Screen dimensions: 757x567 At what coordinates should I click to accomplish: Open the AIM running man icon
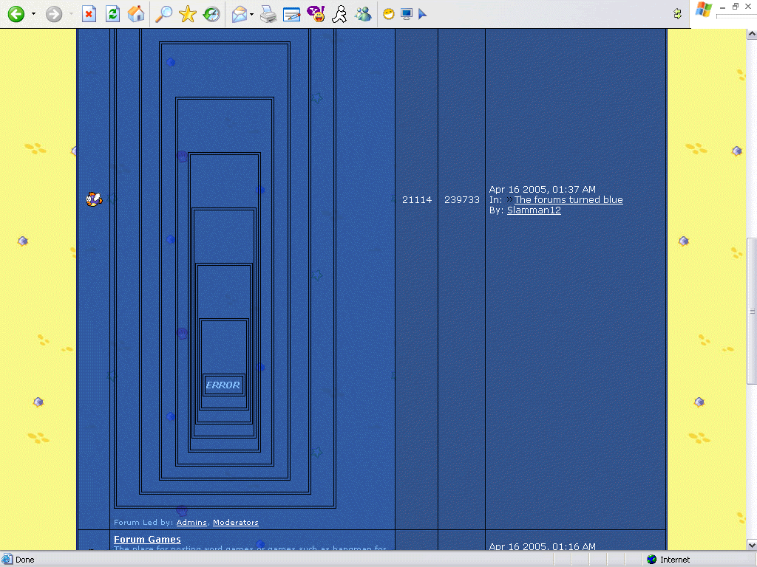point(339,14)
